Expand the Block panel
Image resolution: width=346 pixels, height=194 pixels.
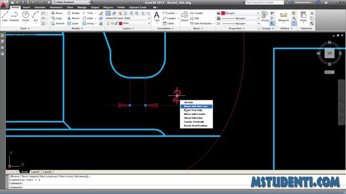[198, 29]
